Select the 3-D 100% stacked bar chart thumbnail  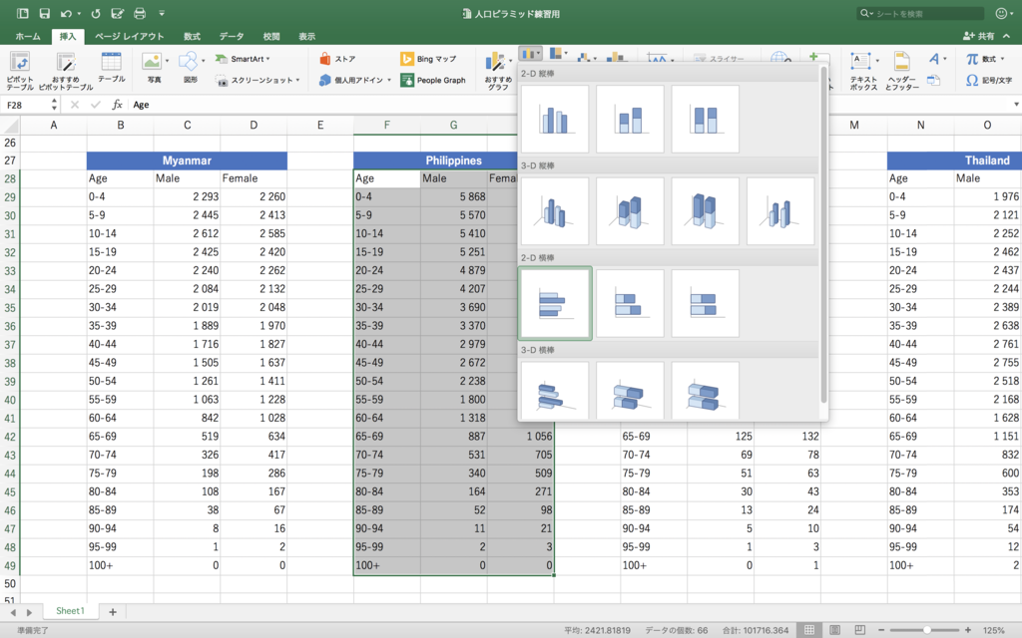(706, 391)
